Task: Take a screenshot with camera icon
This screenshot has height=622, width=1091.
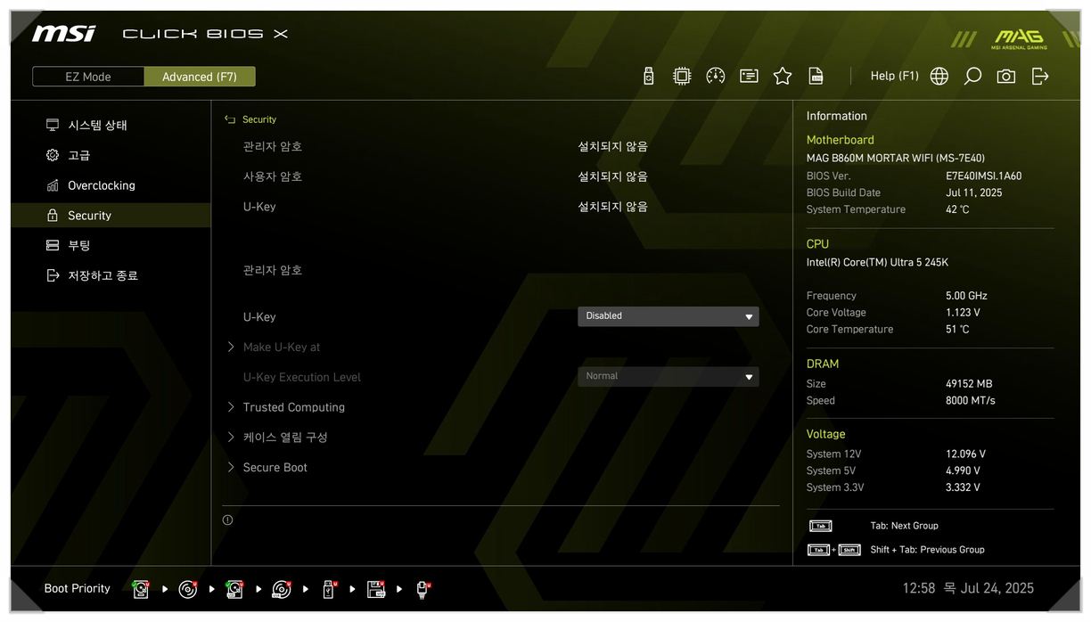Action: 1006,77
